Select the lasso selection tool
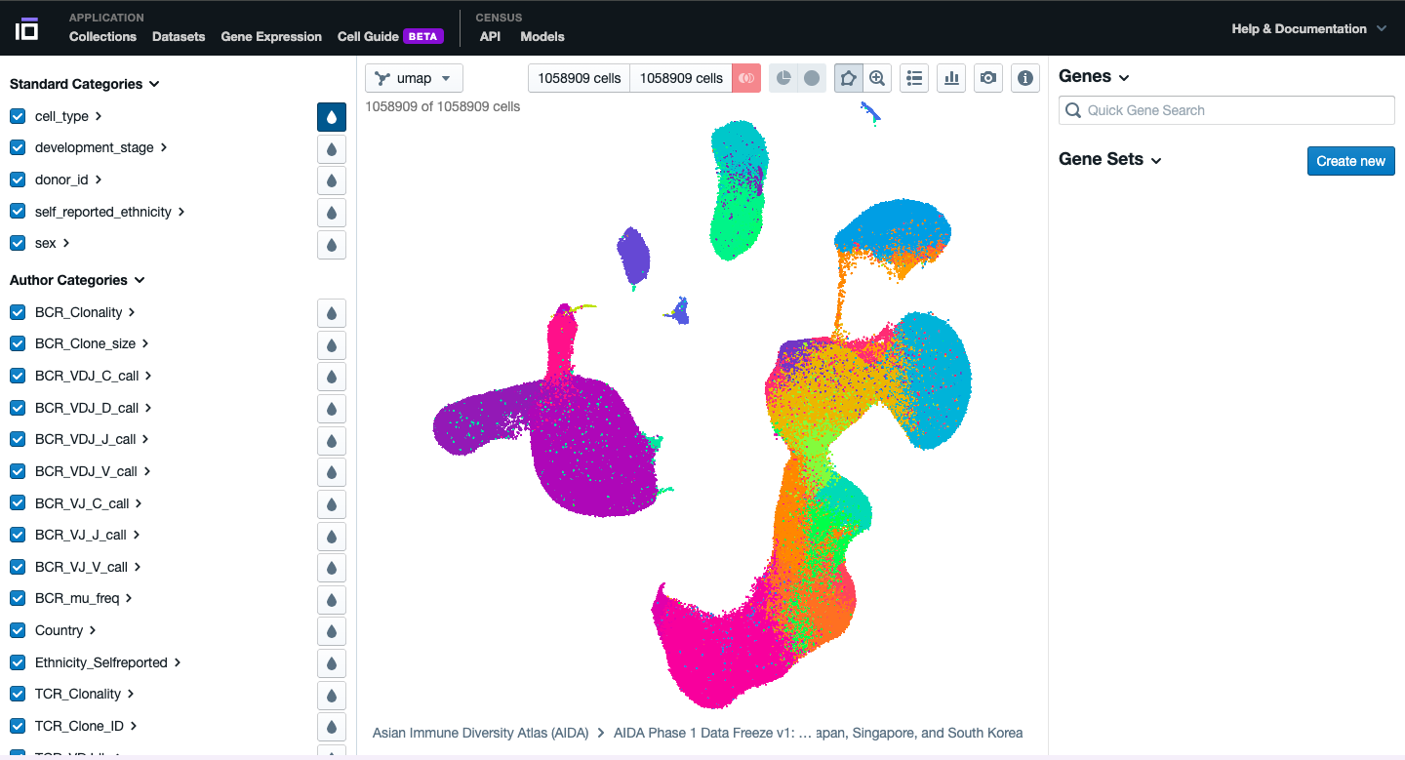This screenshot has height=760, width=1405. [849, 78]
